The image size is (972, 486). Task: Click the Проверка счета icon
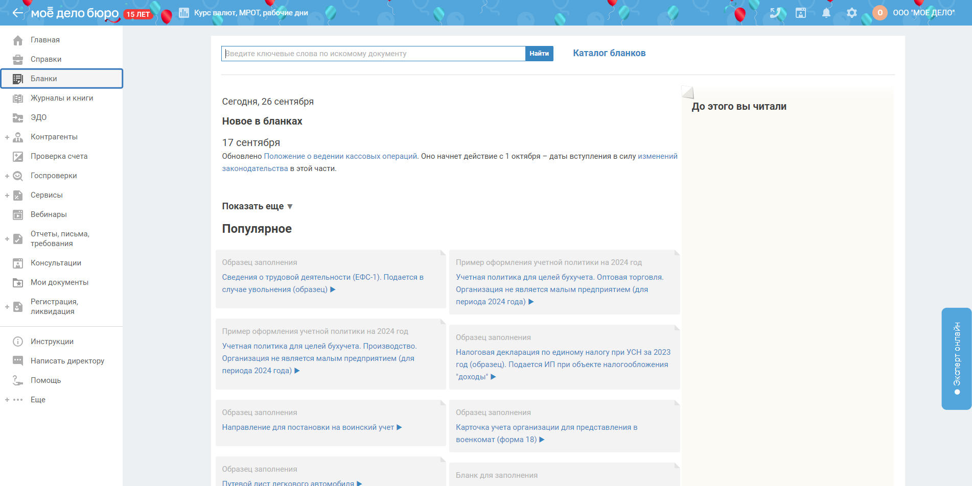point(18,156)
